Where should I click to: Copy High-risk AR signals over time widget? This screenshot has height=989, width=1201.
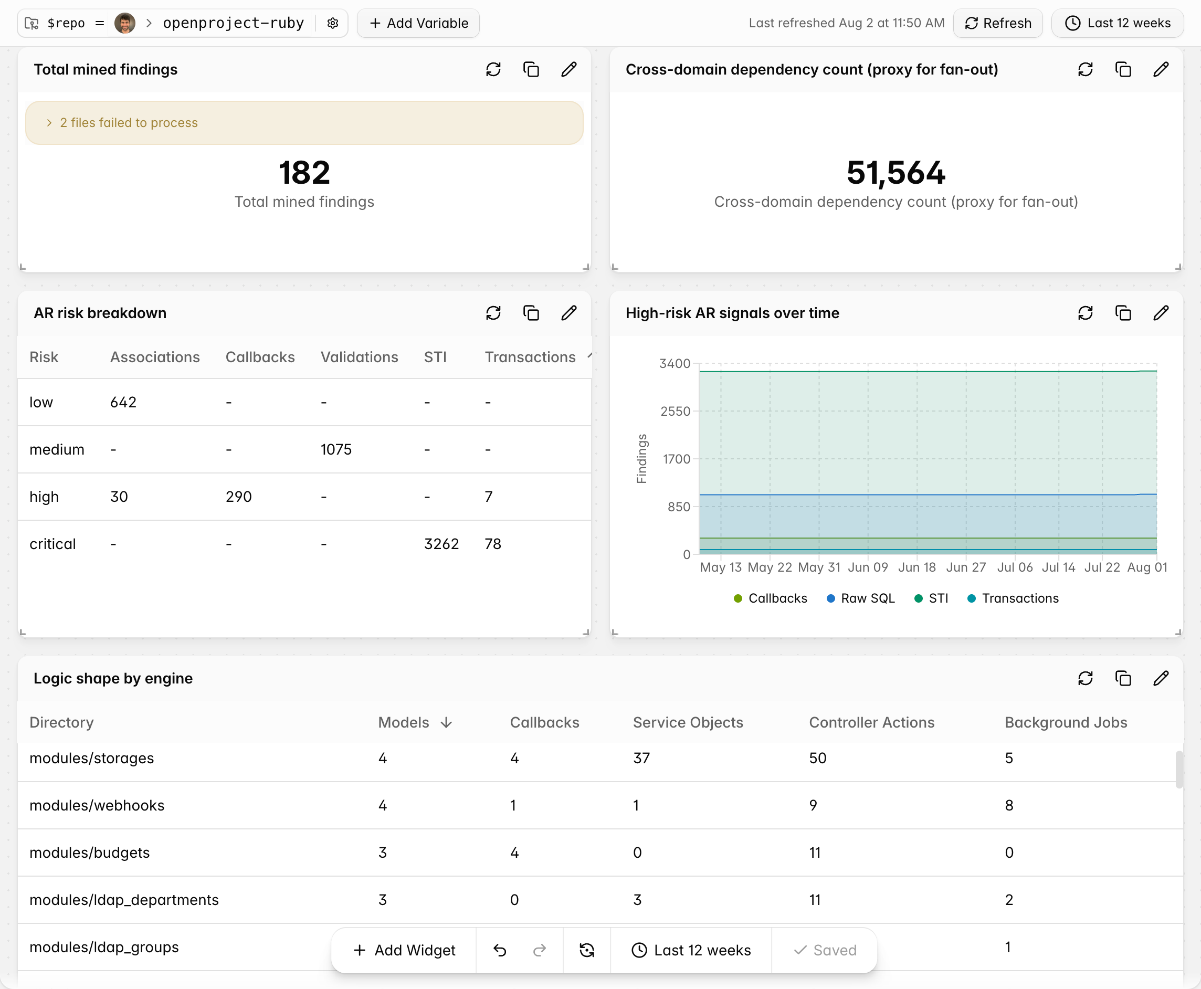coord(1123,313)
